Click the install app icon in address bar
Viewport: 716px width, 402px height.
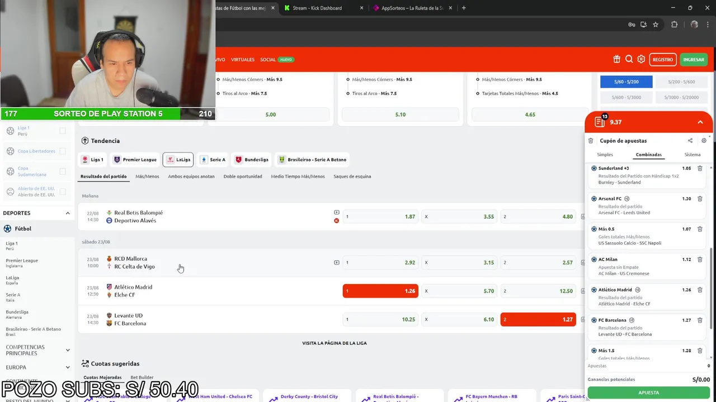coord(643,25)
